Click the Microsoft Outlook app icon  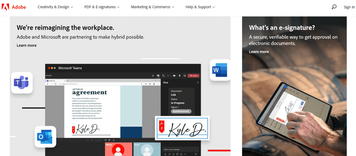(x=45, y=137)
